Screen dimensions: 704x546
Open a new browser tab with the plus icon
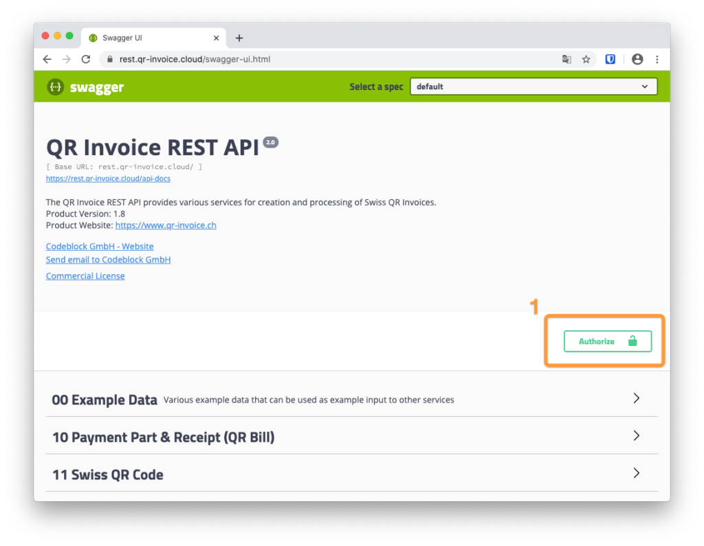tap(239, 38)
